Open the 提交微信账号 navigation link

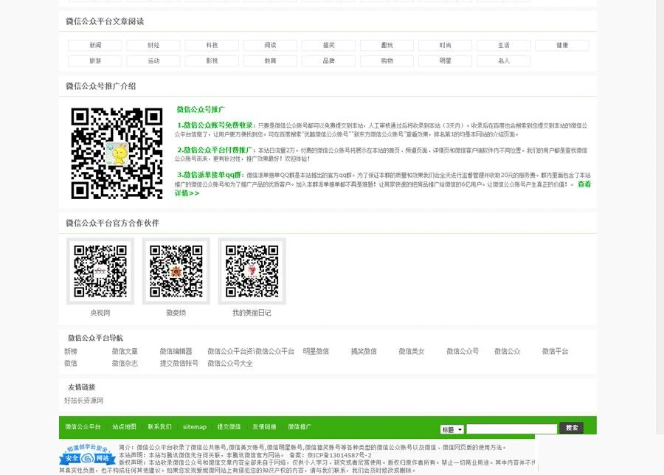179,363
